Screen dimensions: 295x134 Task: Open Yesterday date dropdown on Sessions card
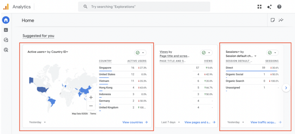(236, 122)
